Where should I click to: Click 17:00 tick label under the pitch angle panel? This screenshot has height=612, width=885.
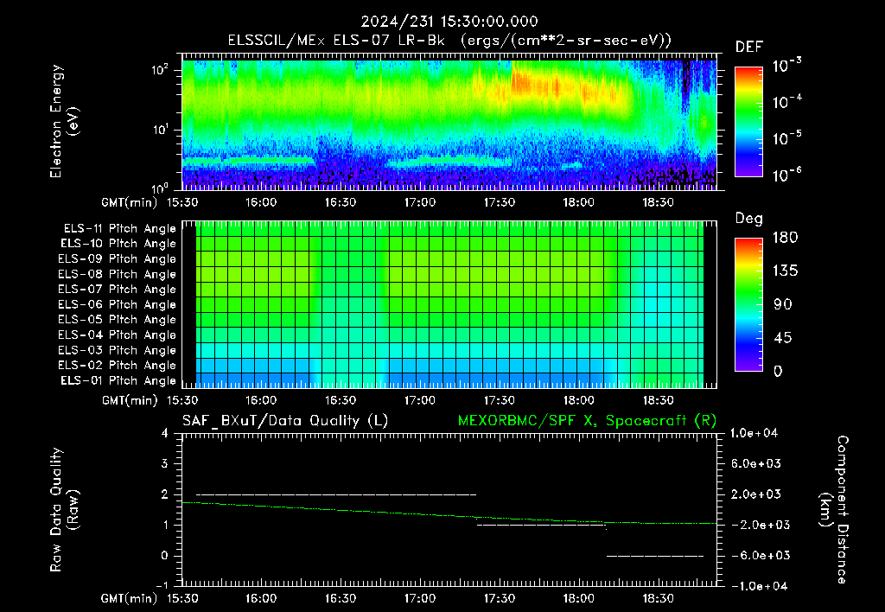[x=420, y=400]
